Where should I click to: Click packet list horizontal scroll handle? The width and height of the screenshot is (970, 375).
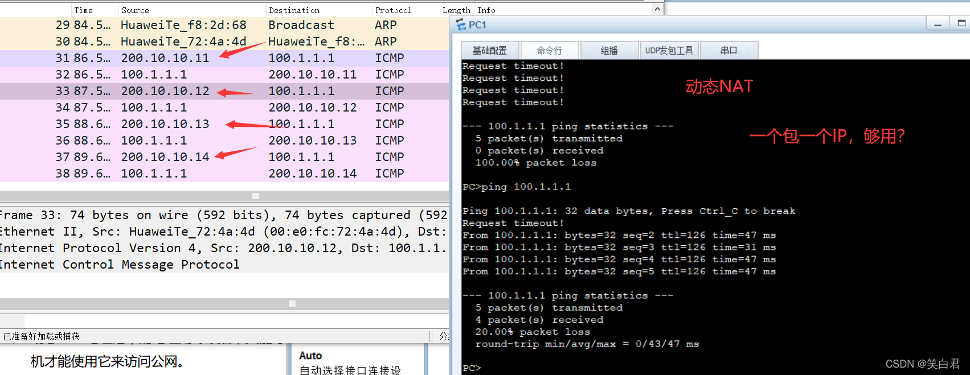(256, 196)
